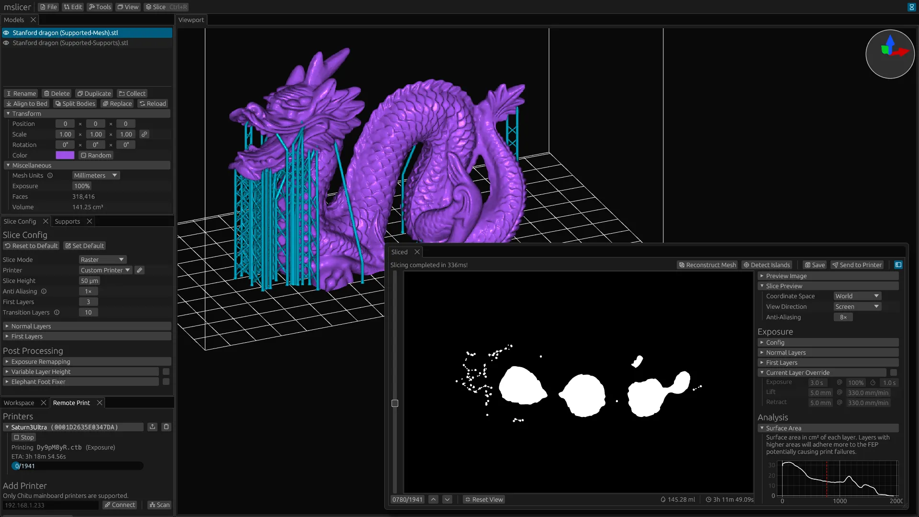The image size is (919, 517).
Task: Click the print progress bar 0/1941
Action: point(78,466)
